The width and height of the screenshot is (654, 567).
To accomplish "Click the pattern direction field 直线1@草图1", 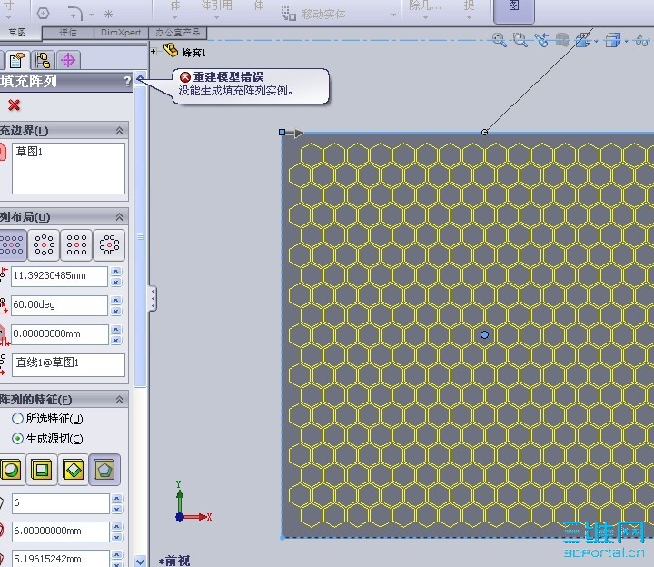I will pyautogui.click(x=68, y=365).
